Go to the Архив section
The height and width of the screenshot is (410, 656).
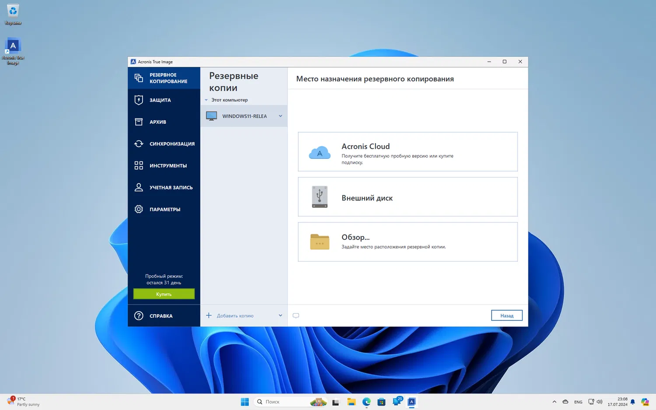[164, 122]
